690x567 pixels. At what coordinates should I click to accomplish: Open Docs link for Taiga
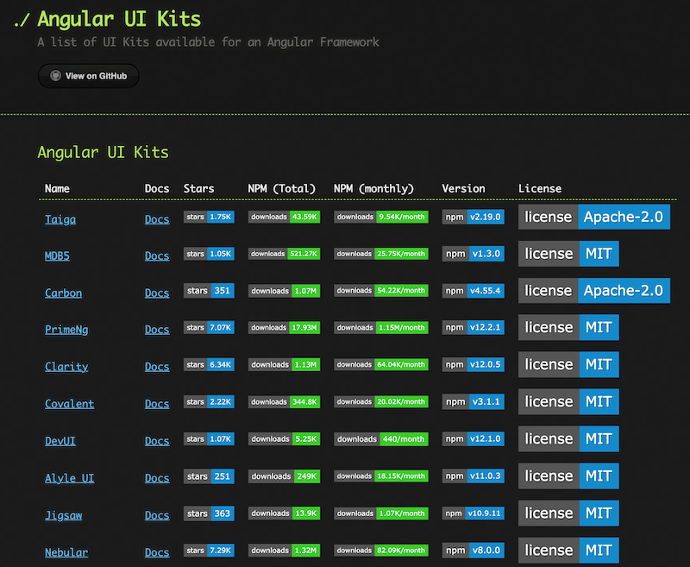(157, 219)
